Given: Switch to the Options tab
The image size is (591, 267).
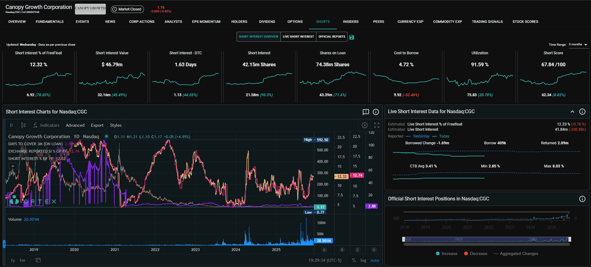Looking at the screenshot, I should [x=295, y=22].
